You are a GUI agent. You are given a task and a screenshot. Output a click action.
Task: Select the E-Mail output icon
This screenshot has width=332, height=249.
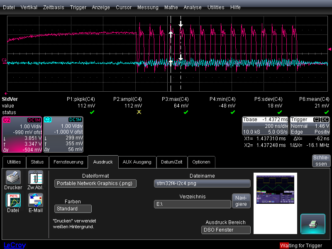36,200
